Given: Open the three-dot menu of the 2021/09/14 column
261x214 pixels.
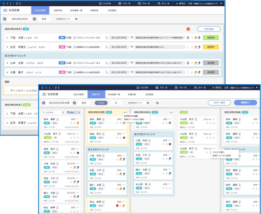Looking at the screenshot, I should tap(171, 112).
